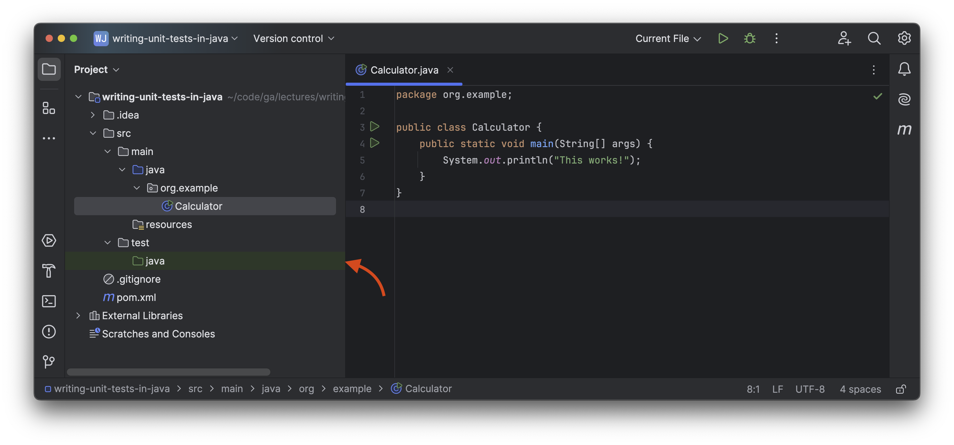Click the UTF-8 encoding status item
This screenshot has width=954, height=445.
[x=810, y=389]
